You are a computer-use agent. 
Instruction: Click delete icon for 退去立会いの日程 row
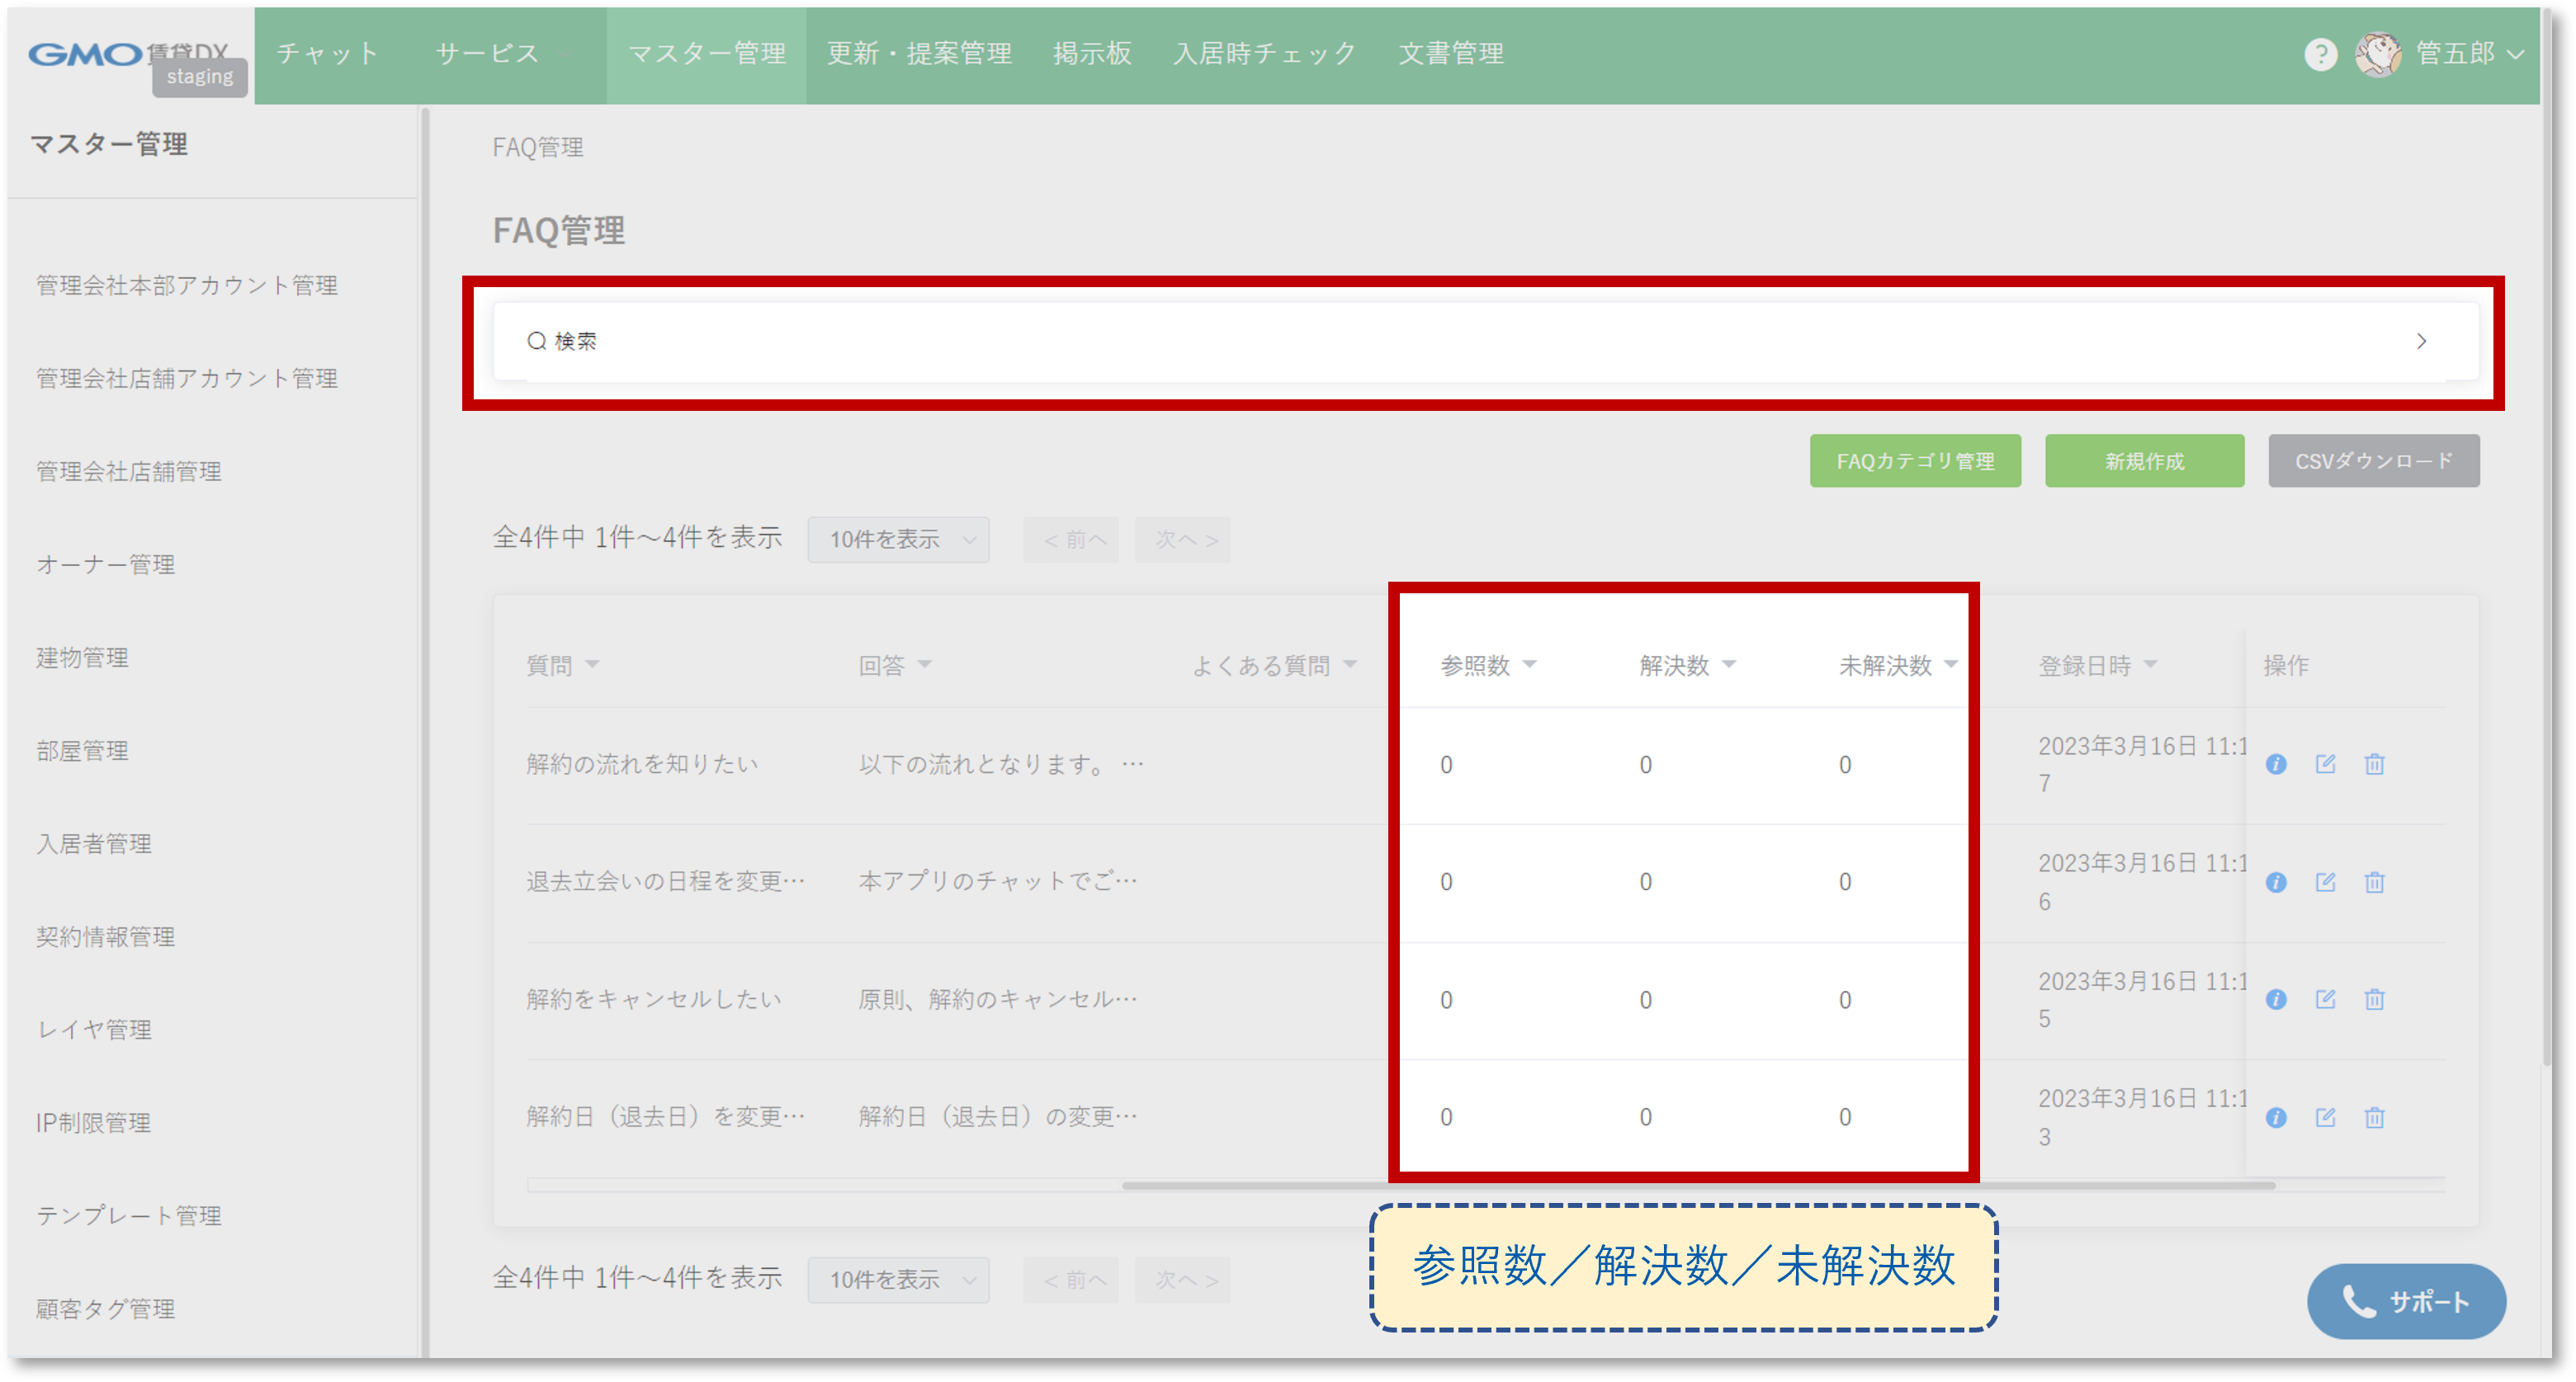pos(2374,882)
